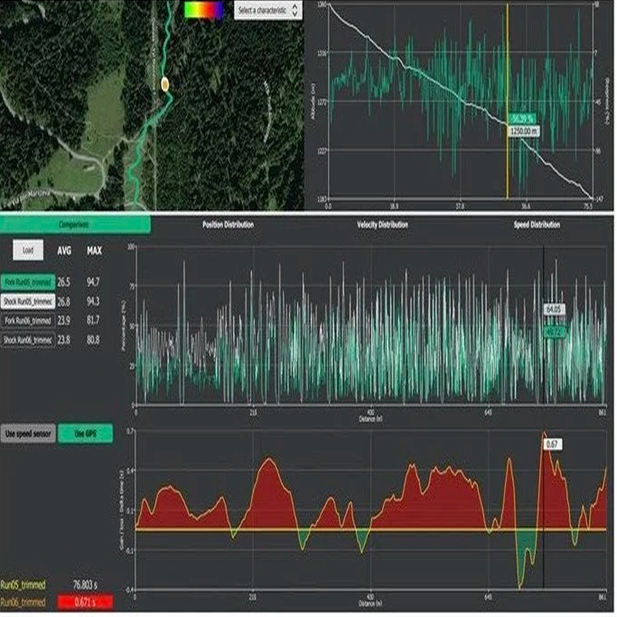Click the 0.67 time-gain tooltip label

[552, 444]
